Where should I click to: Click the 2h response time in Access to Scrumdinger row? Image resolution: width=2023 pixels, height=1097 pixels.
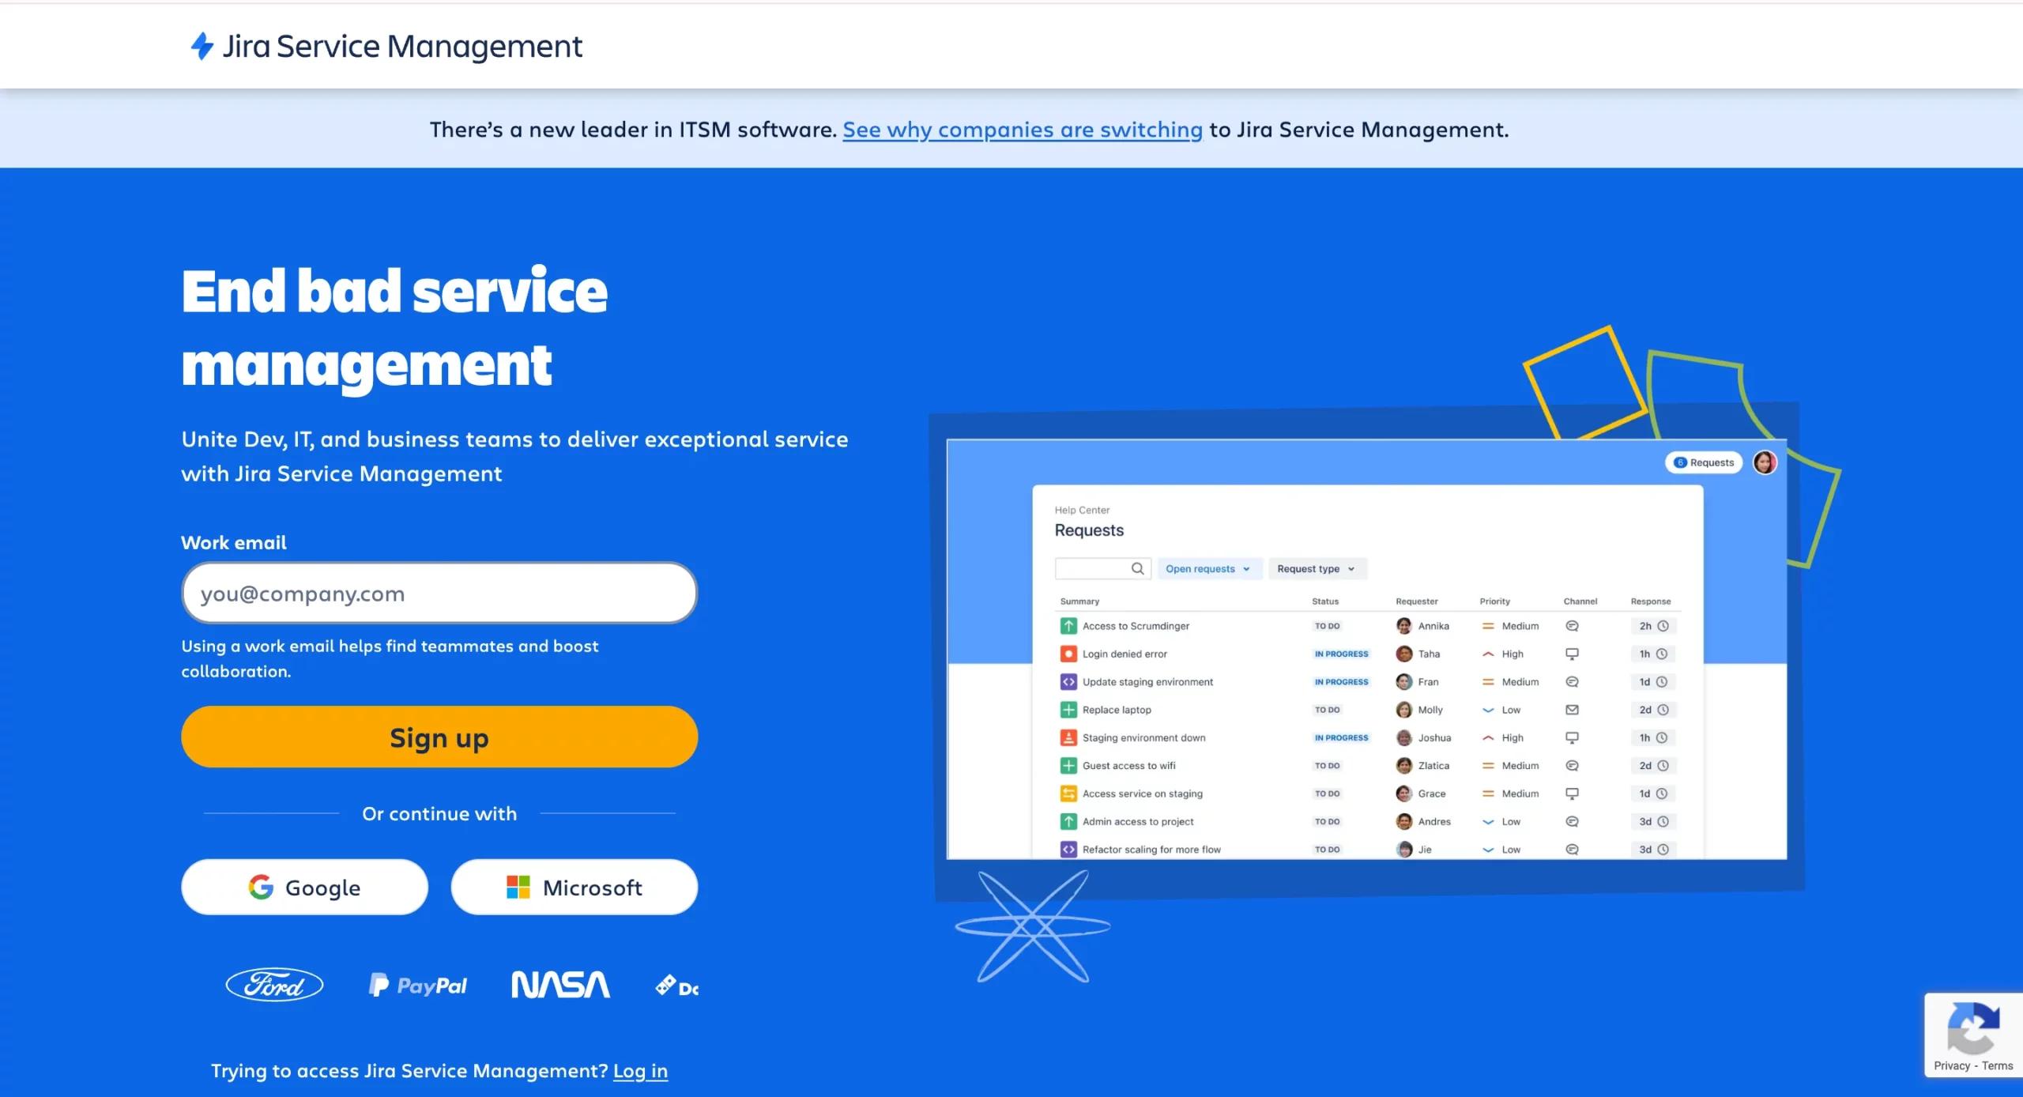click(x=1653, y=626)
